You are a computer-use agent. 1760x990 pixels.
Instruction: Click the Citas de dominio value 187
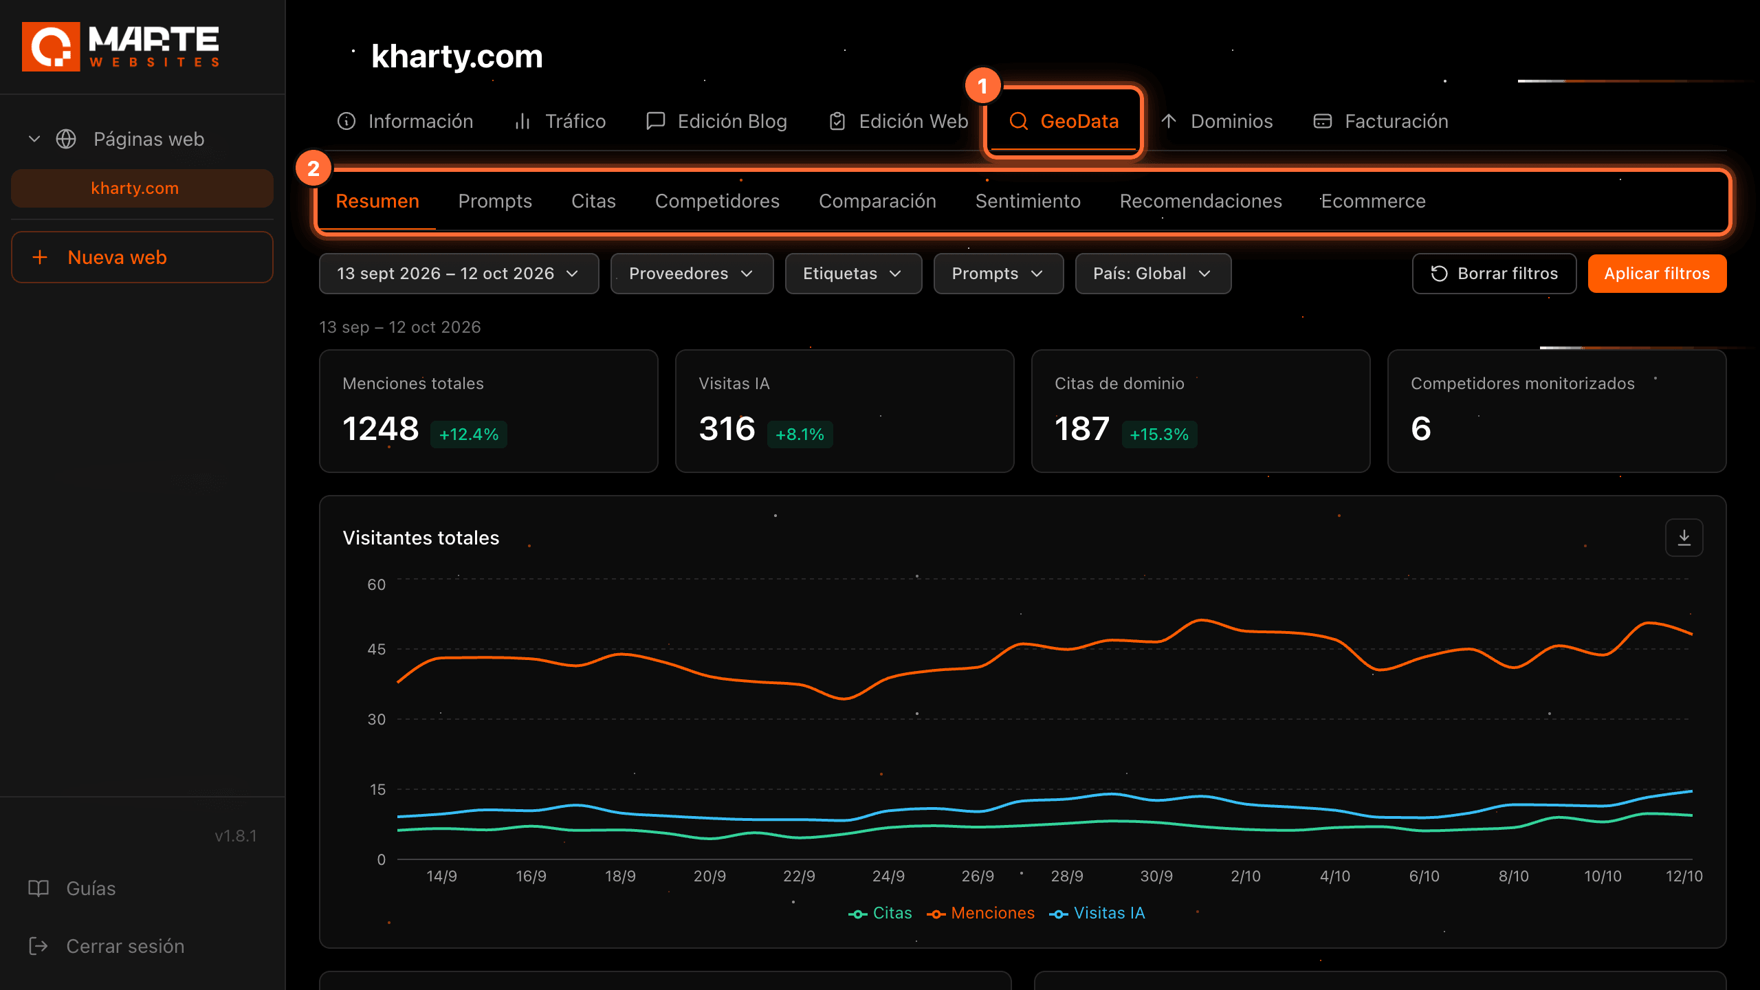coord(1082,429)
